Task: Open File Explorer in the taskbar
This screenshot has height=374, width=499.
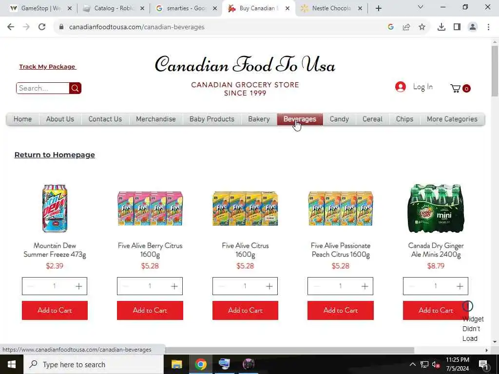Action: point(176,364)
